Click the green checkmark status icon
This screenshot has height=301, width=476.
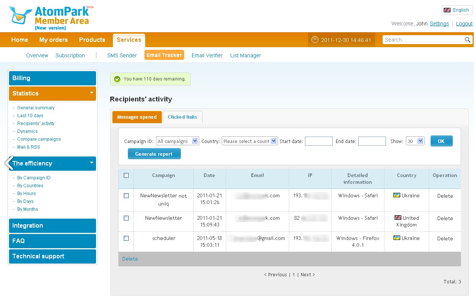[117, 79]
